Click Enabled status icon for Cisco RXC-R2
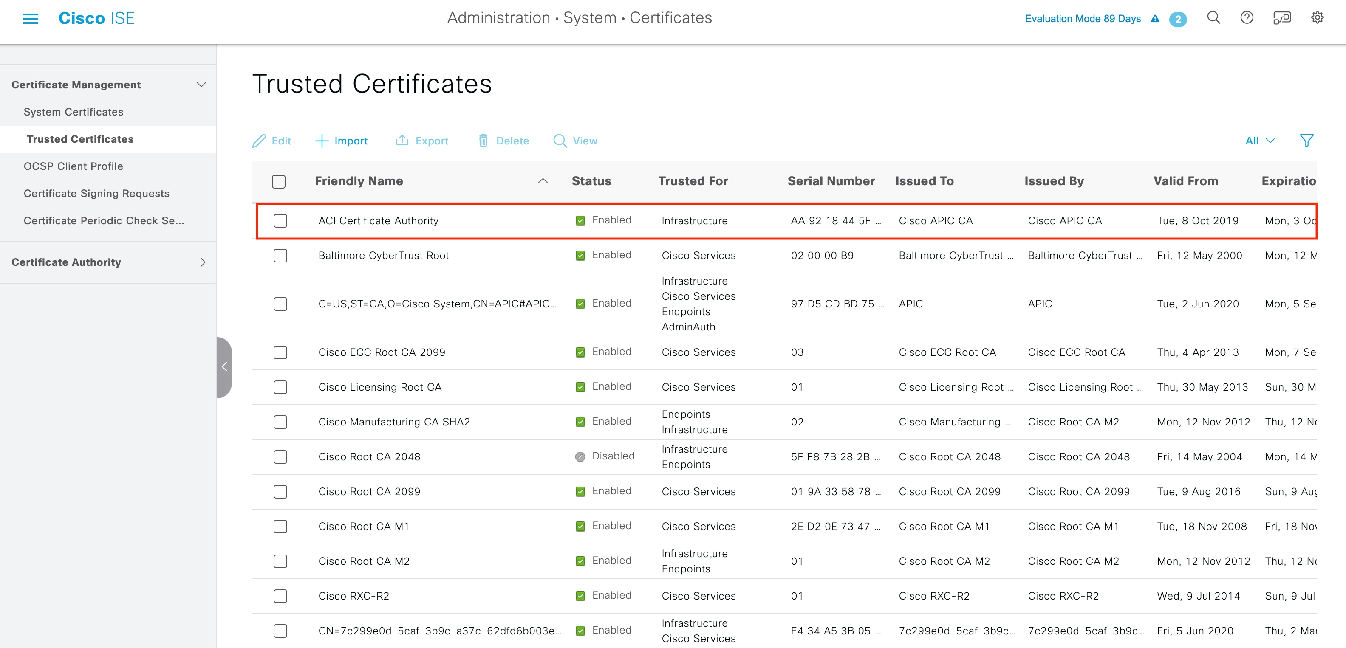The height and width of the screenshot is (648, 1346). 580,596
